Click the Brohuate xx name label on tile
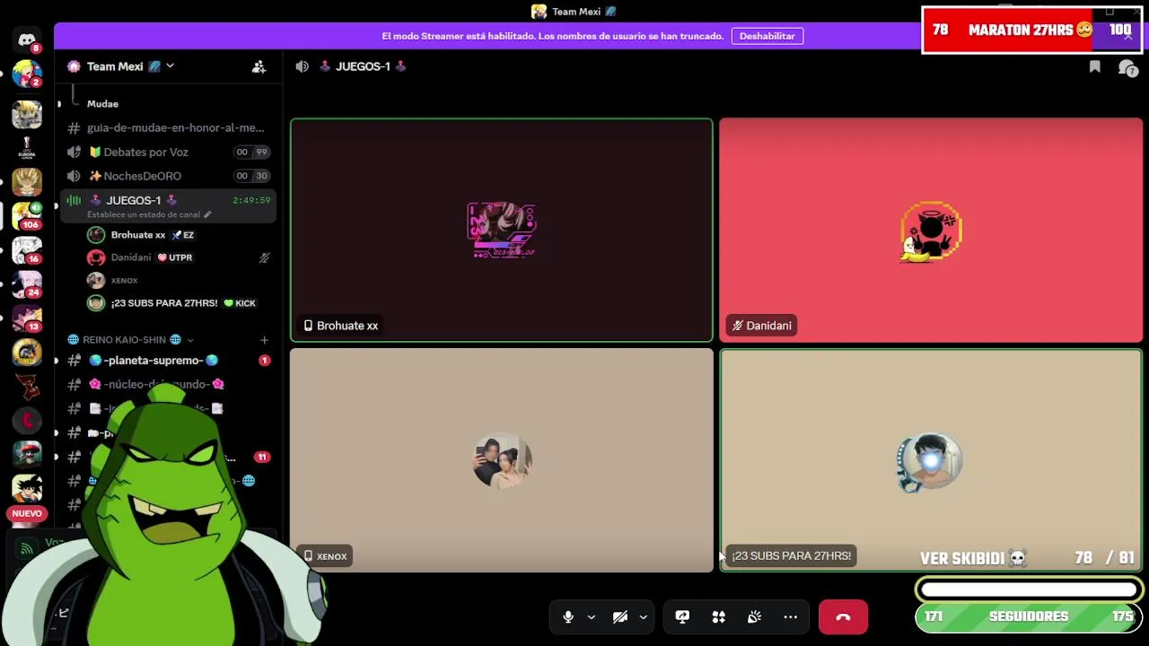This screenshot has width=1149, height=646. (341, 326)
